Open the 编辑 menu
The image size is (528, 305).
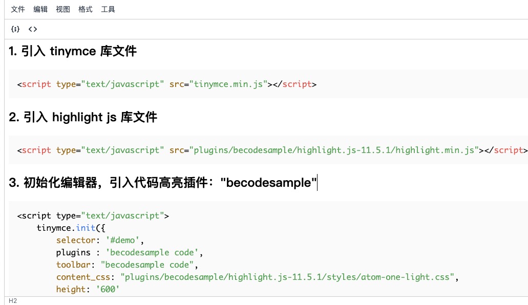(40, 9)
